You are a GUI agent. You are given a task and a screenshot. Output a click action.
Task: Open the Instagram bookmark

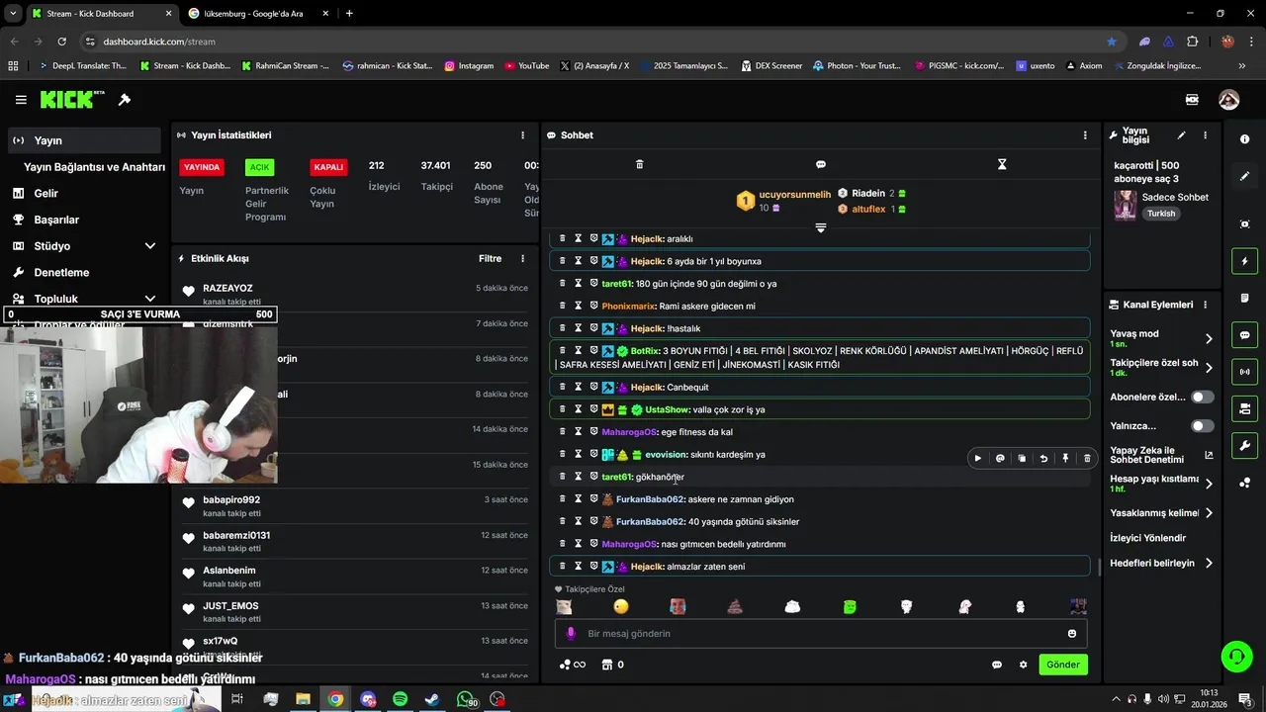click(x=469, y=66)
